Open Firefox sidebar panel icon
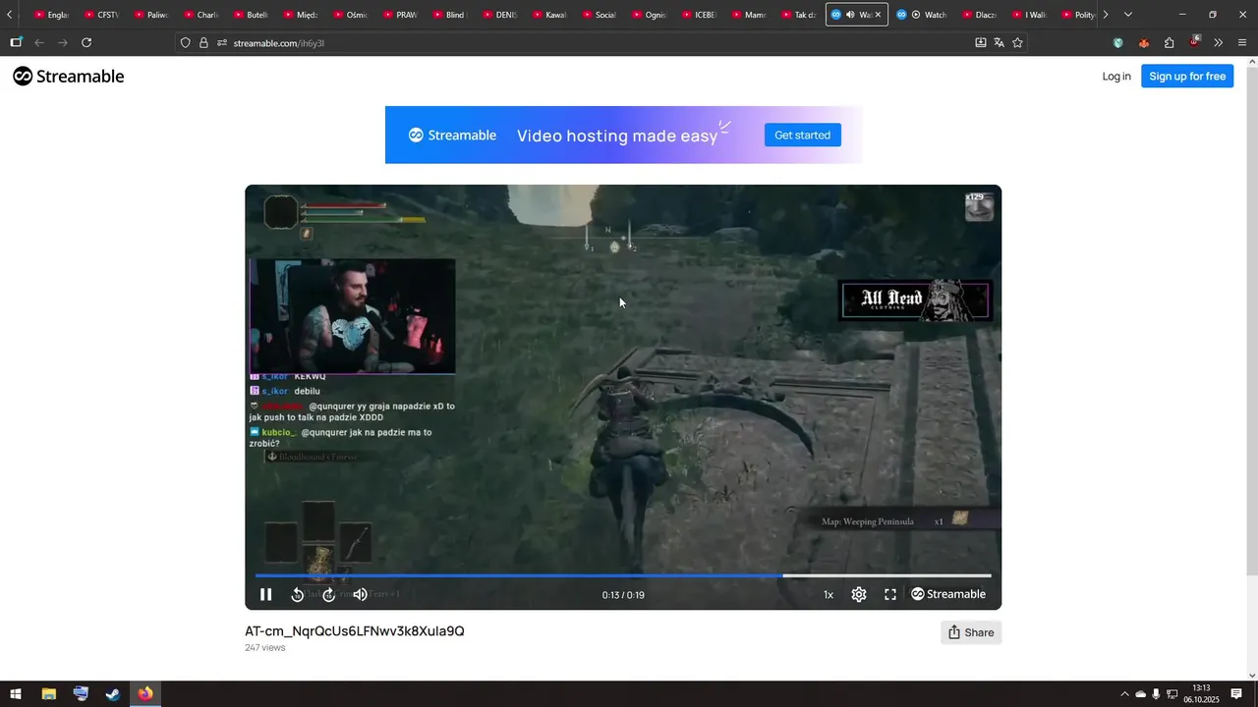Image resolution: width=1258 pixels, height=707 pixels. coord(16,42)
